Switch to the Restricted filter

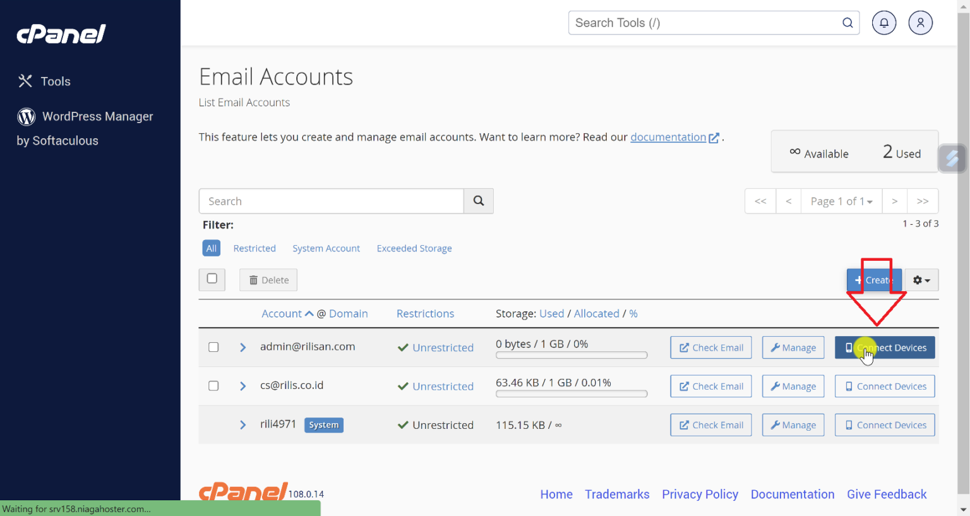254,248
